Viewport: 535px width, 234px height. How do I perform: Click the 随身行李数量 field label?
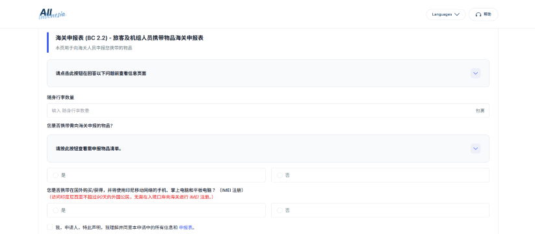[60, 97]
